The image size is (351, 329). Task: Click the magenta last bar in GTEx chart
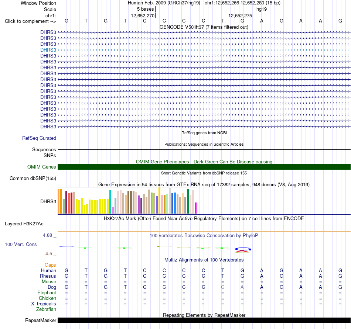tap(196, 208)
